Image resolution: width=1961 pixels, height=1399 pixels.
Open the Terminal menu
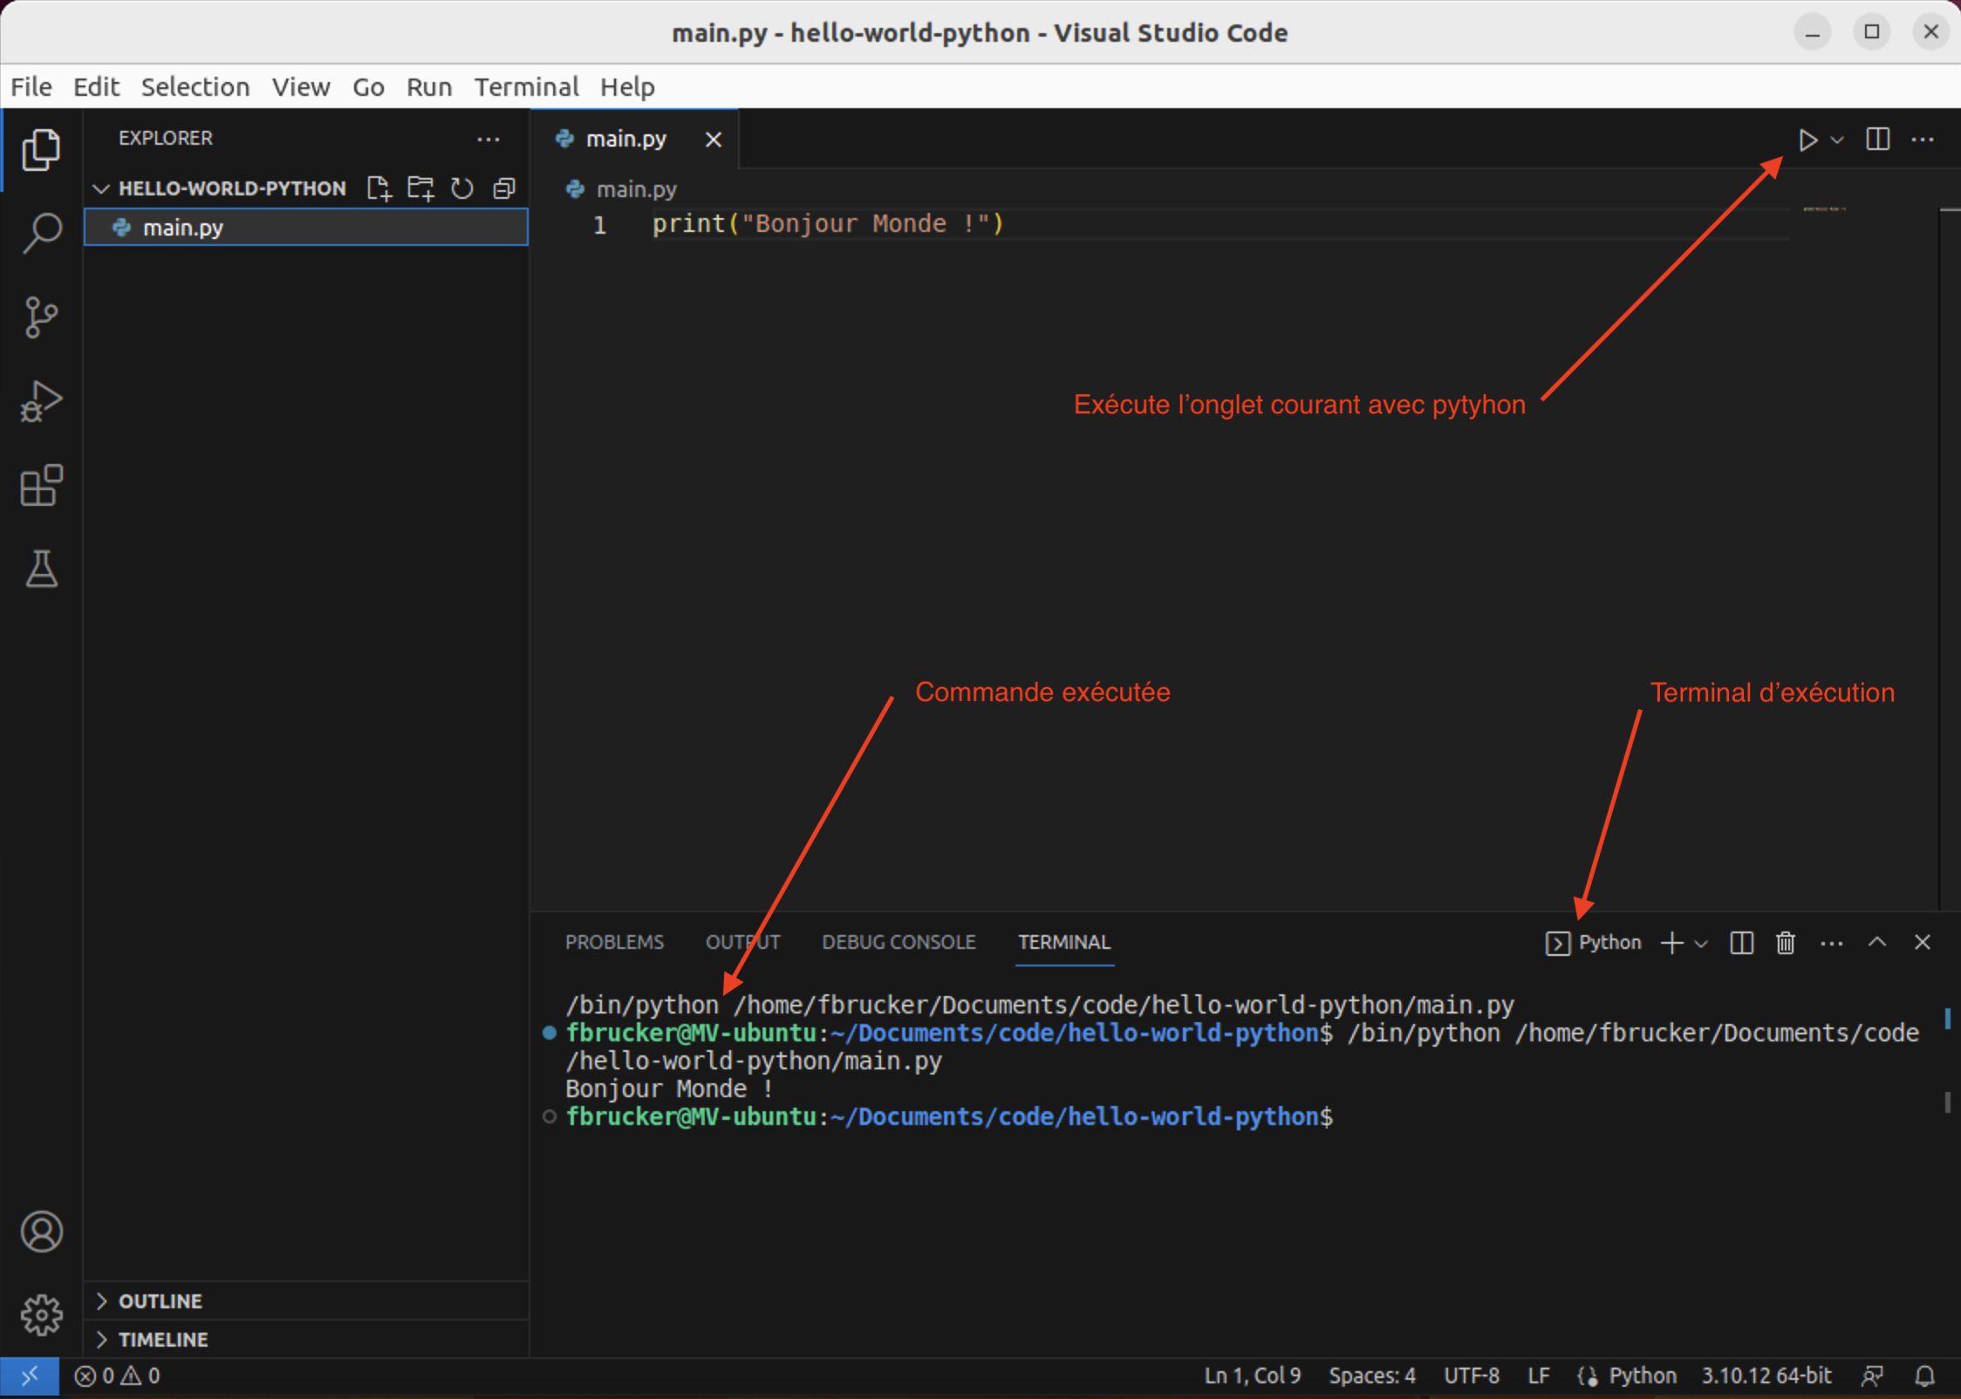coord(526,87)
